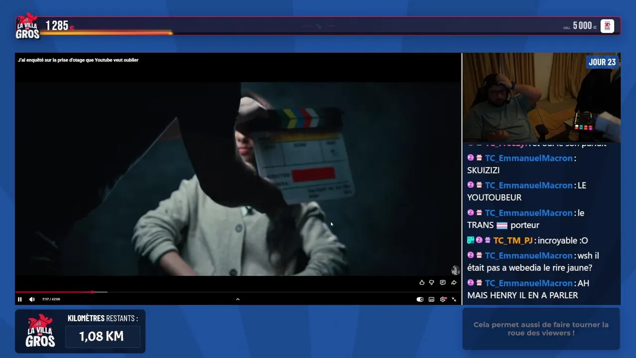Pause the YouTube video

tap(20, 299)
